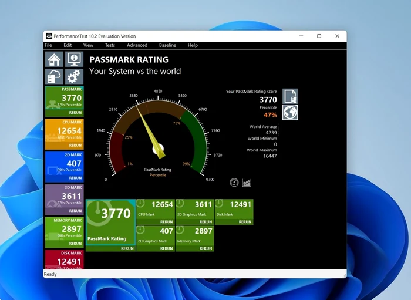Open the Tests menu

tap(110, 45)
